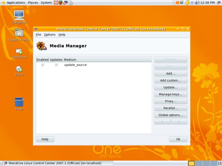Close the Control Center window

coord(188,29)
